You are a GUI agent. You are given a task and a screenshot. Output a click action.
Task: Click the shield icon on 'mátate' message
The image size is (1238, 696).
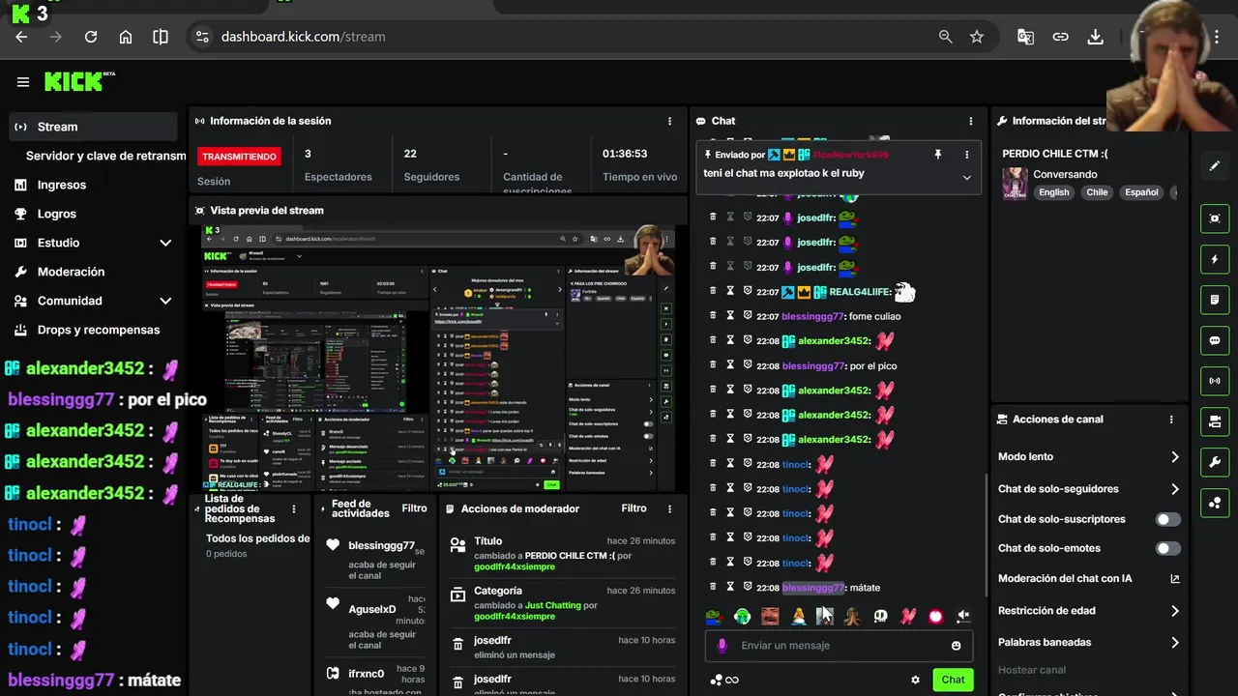pos(748,587)
